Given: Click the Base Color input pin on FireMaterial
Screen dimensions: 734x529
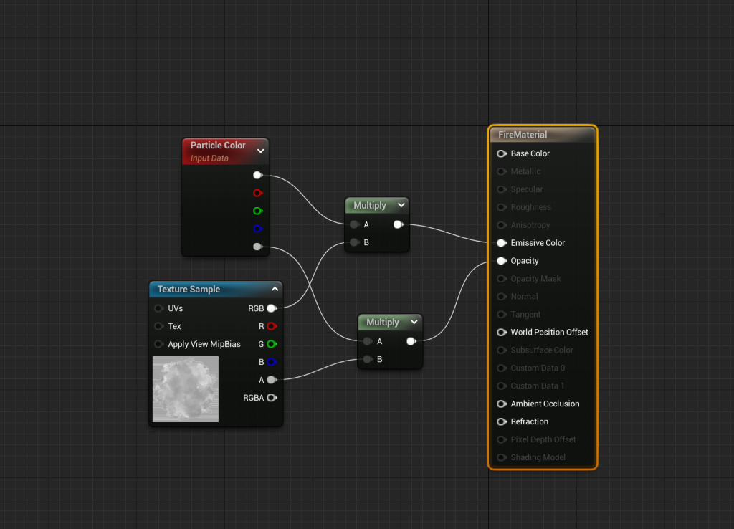Looking at the screenshot, I should tap(501, 153).
